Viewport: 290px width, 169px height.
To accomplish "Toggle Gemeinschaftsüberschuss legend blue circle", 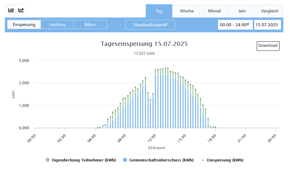I will pos(125,160).
